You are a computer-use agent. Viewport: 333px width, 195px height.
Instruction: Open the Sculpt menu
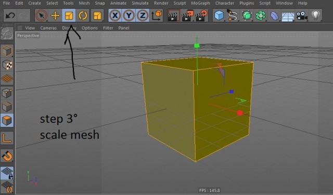tap(180, 3)
